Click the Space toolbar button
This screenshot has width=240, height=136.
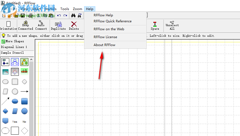[155, 26]
